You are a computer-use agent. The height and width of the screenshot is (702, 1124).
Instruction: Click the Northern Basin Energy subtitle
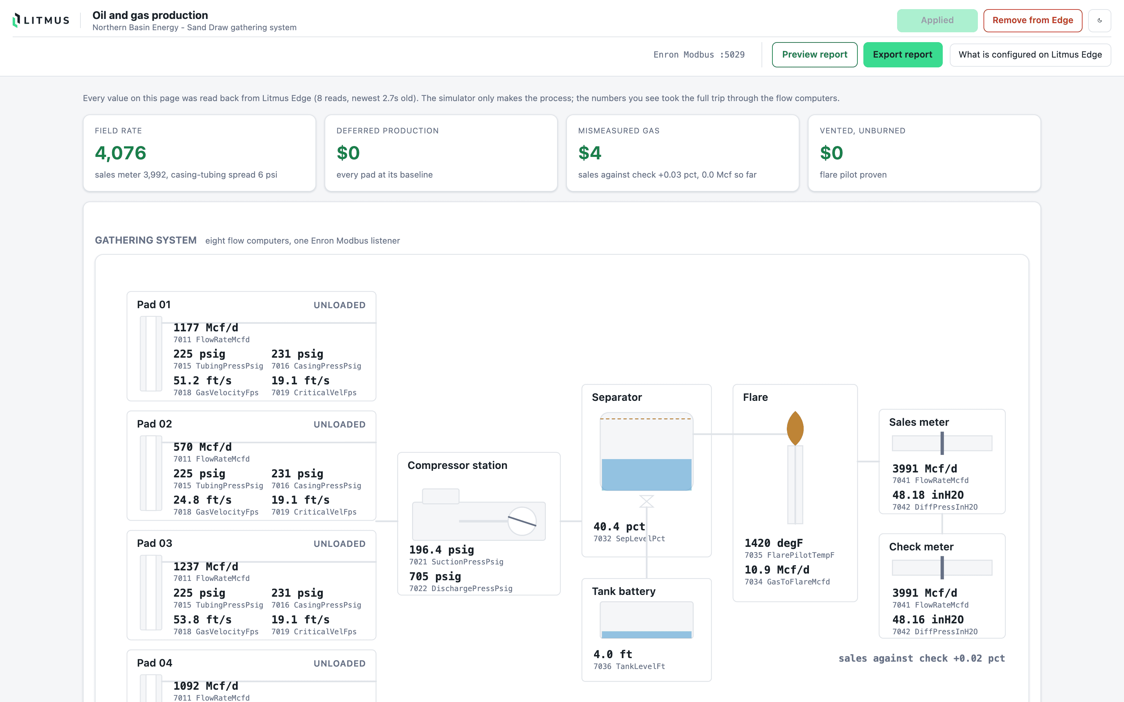[x=194, y=27]
